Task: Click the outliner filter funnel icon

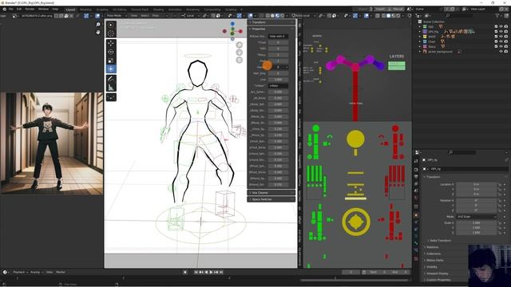Action: 497,16
